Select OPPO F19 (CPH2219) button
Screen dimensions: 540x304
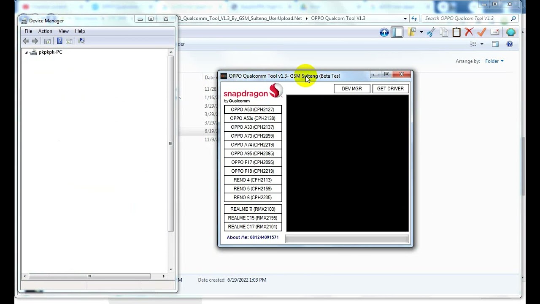click(x=252, y=171)
